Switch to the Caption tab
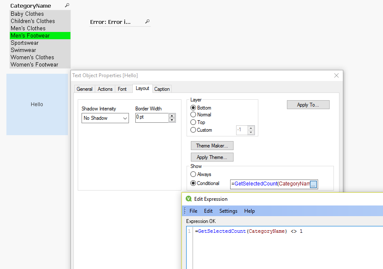 [x=162, y=89]
